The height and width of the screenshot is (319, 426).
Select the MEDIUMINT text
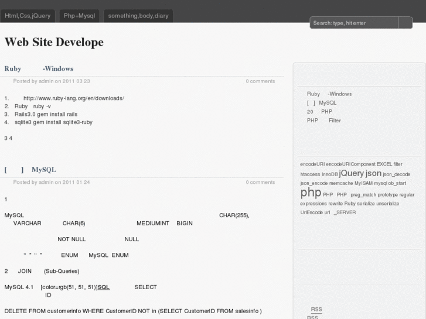(153, 224)
